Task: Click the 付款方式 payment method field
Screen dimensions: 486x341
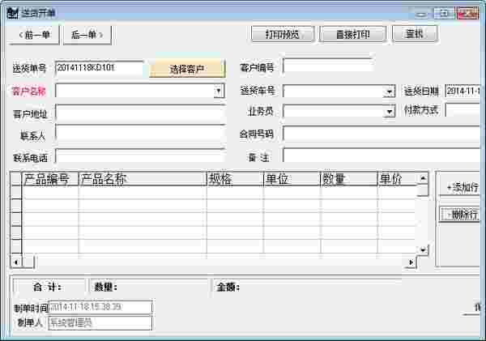Action: pos(463,110)
